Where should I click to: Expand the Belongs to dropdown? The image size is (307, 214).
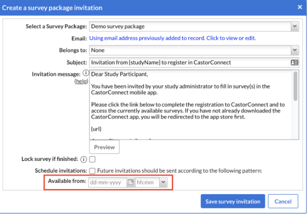point(194,50)
